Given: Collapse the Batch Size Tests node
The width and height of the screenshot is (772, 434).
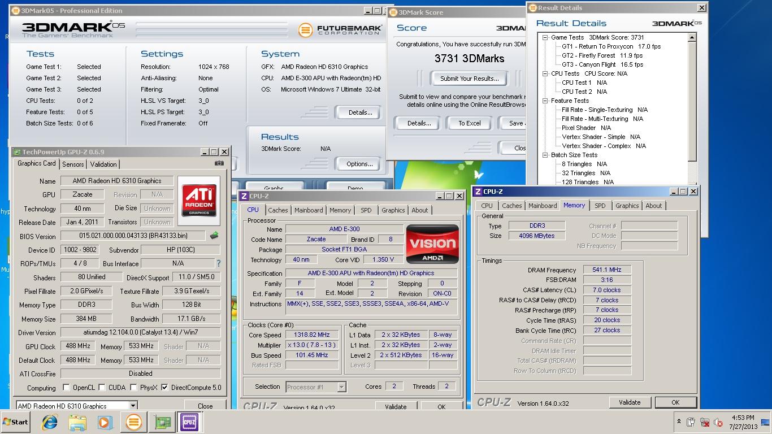Looking at the screenshot, I should pos(545,155).
